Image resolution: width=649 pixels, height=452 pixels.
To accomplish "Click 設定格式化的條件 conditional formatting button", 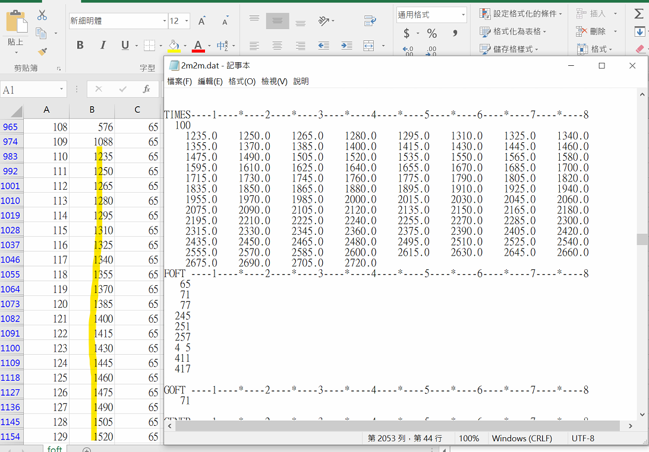I will pos(521,14).
